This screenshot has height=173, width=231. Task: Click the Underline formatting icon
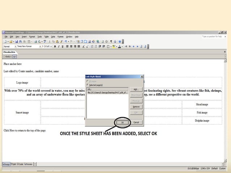pyautogui.click(x=62, y=47)
